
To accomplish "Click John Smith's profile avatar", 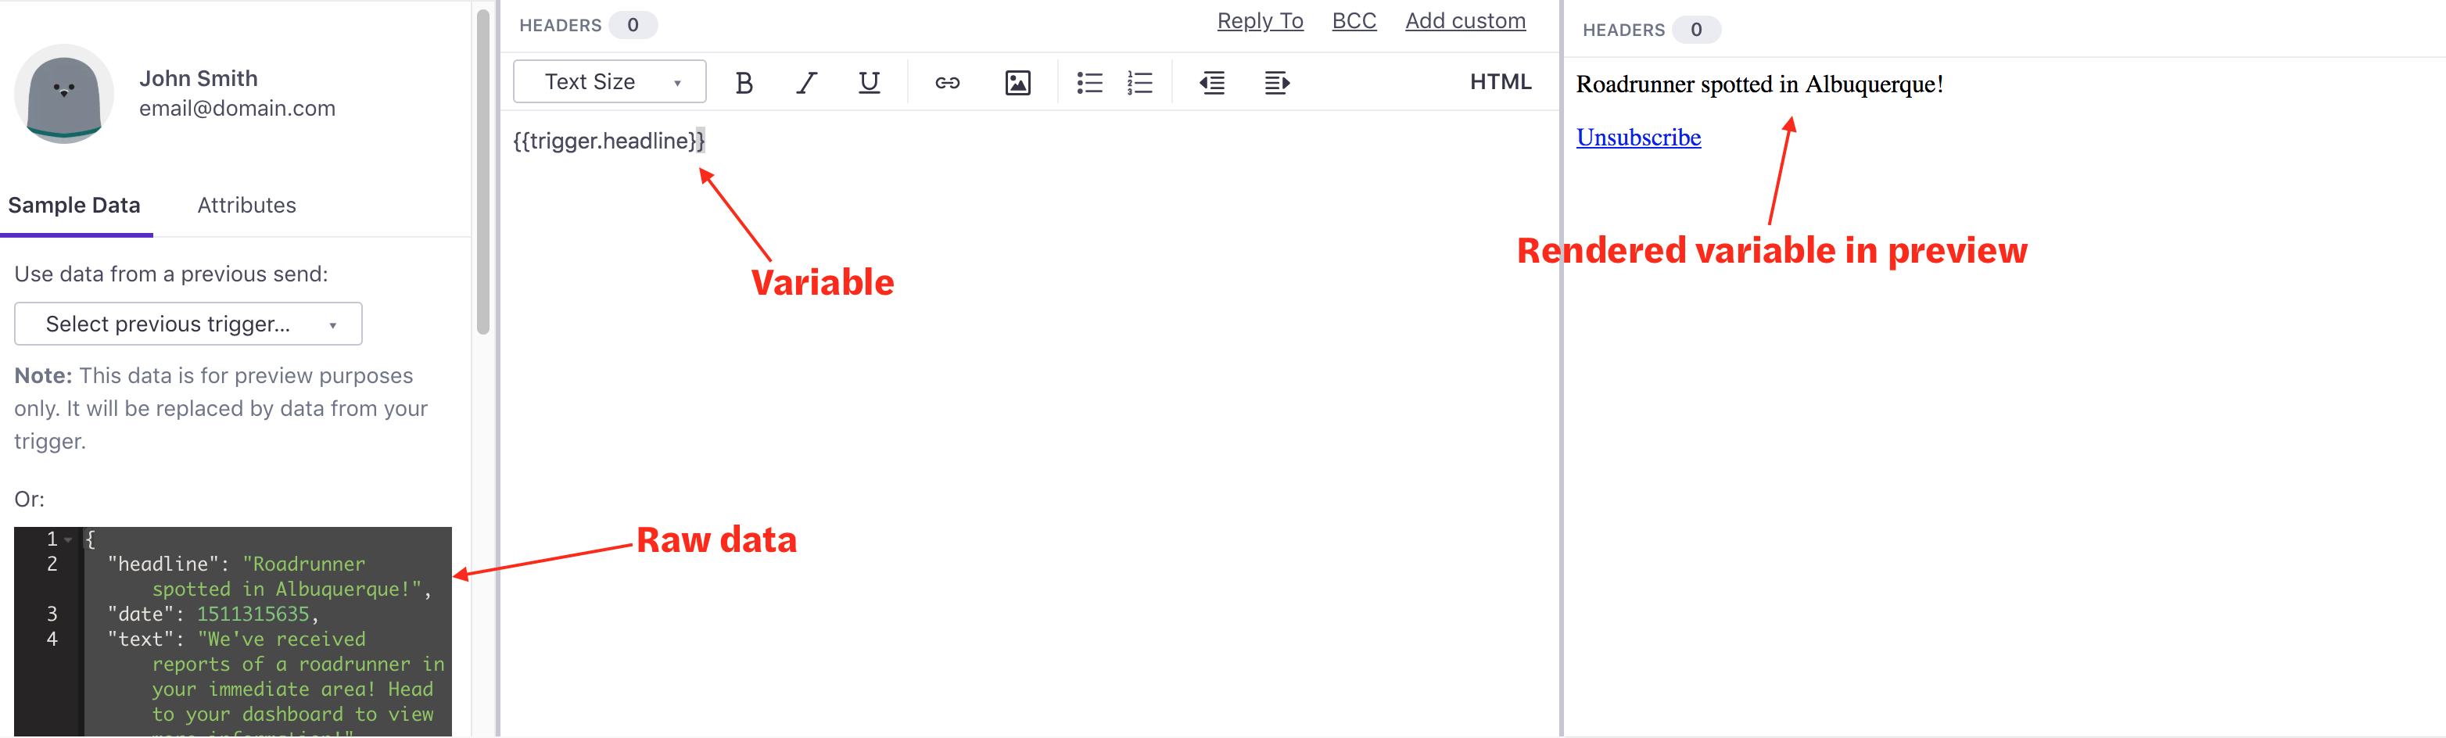I will (63, 94).
